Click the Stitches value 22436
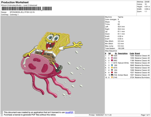Viewport: 151px width, 117px height. point(147,2)
